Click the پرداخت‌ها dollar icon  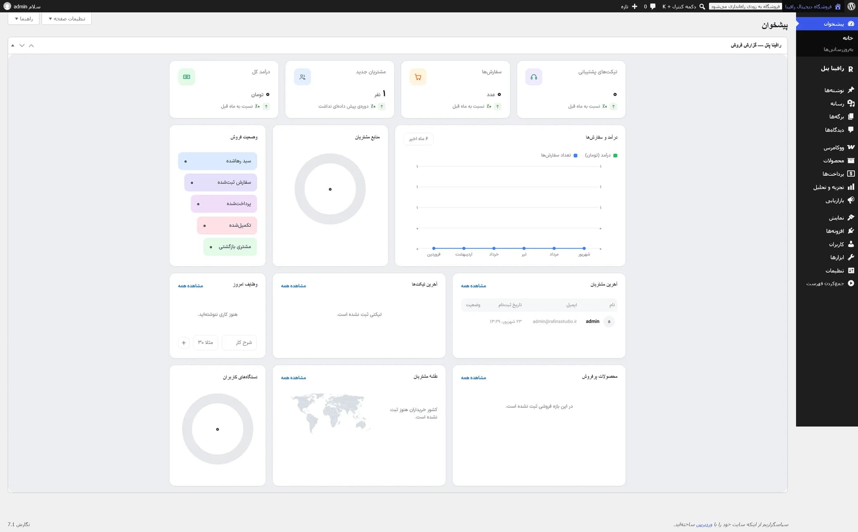click(x=851, y=174)
